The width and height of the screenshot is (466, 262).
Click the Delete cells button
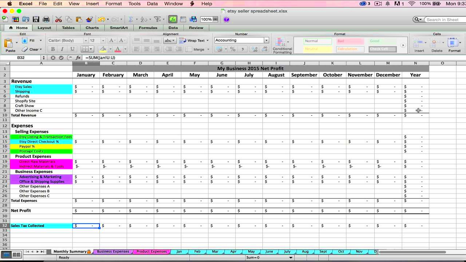437,45
